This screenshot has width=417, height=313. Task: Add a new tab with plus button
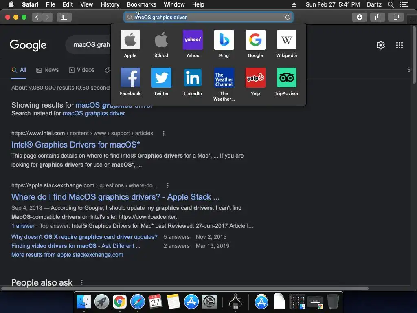point(412,20)
